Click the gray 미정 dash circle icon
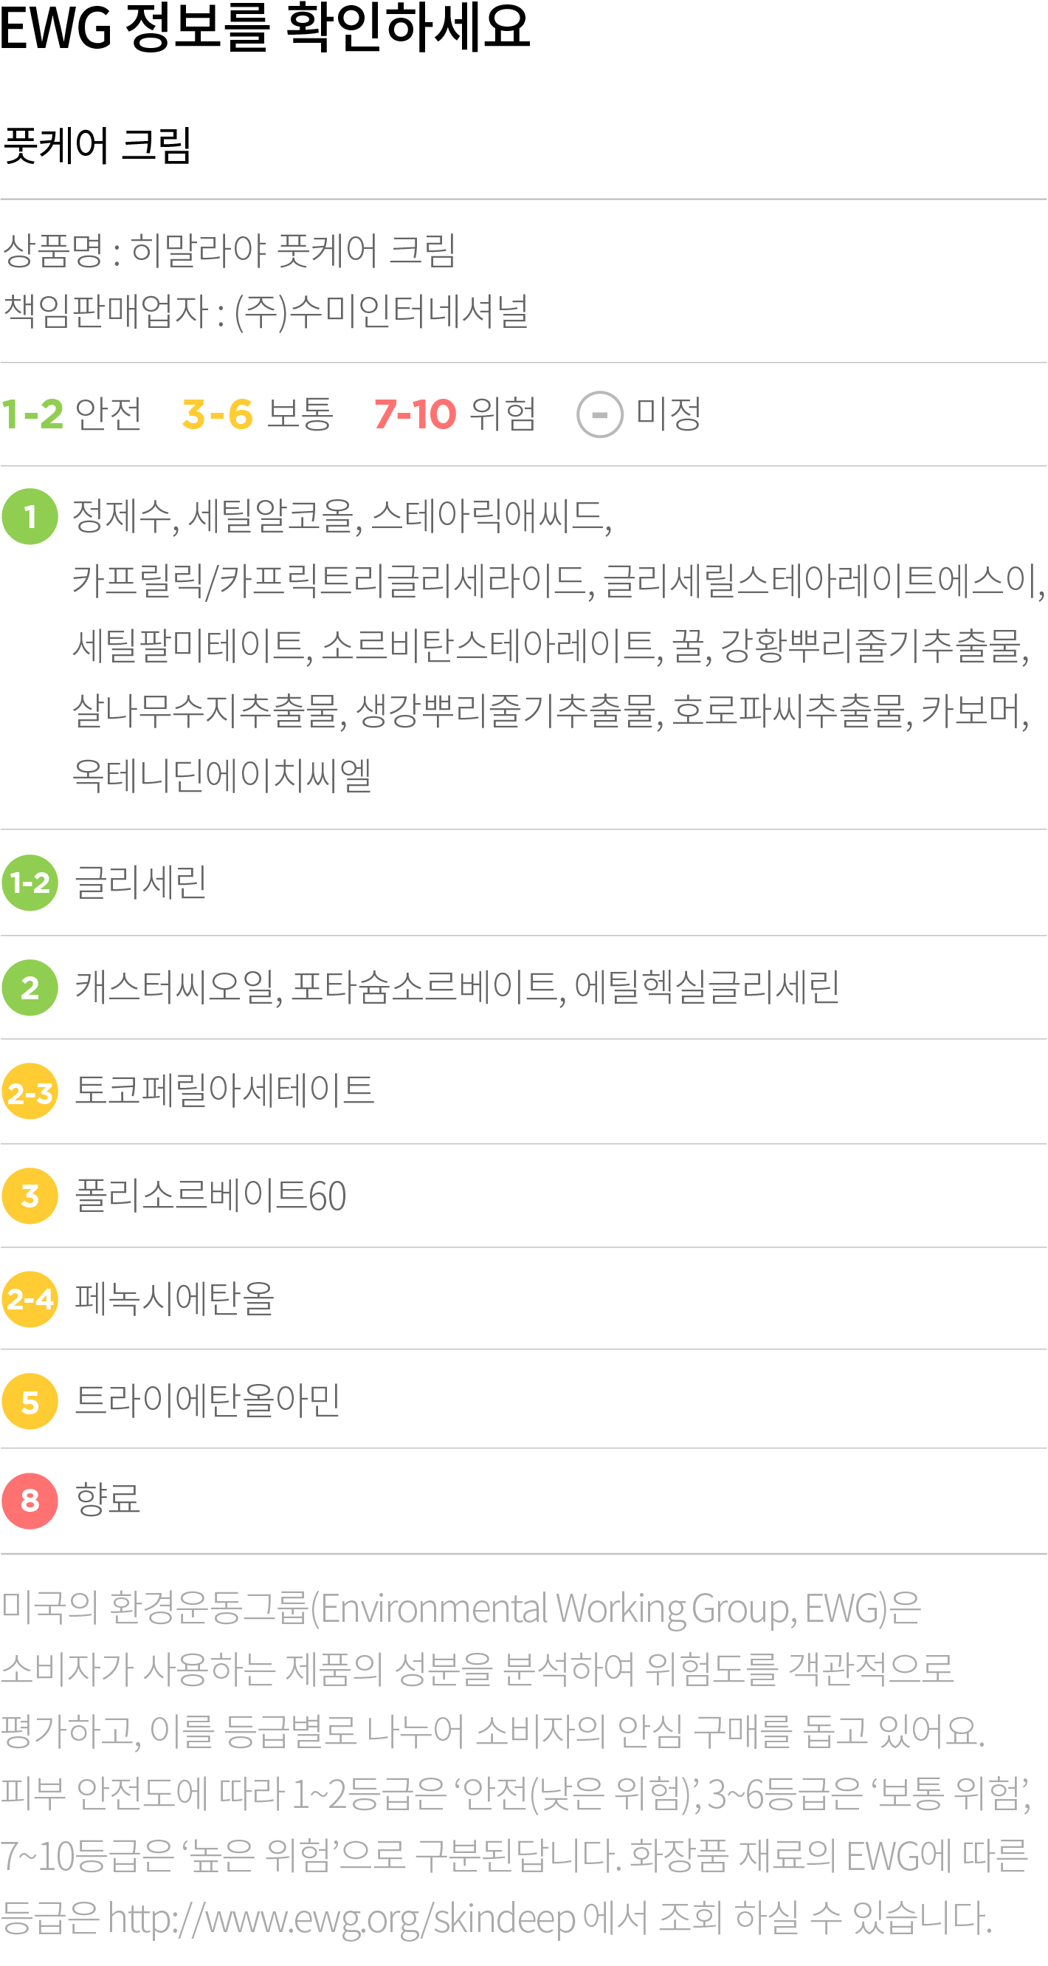 tap(599, 414)
